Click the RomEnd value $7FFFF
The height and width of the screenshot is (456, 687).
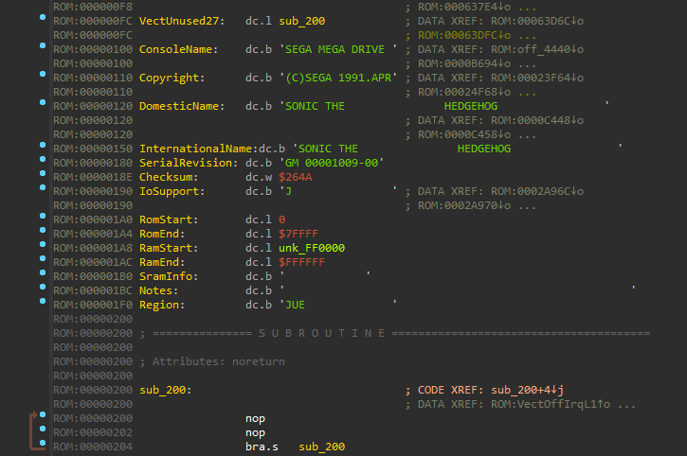click(298, 234)
